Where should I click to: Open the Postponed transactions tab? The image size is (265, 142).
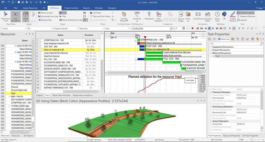[83, 95]
